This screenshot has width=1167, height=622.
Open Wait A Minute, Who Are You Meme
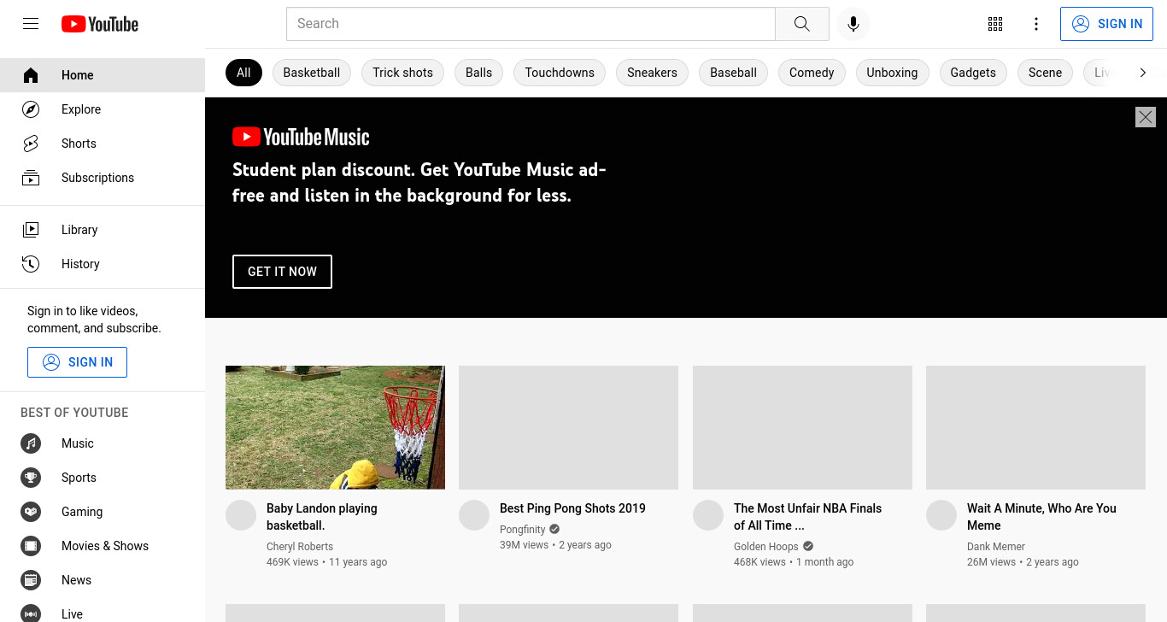tap(1041, 517)
